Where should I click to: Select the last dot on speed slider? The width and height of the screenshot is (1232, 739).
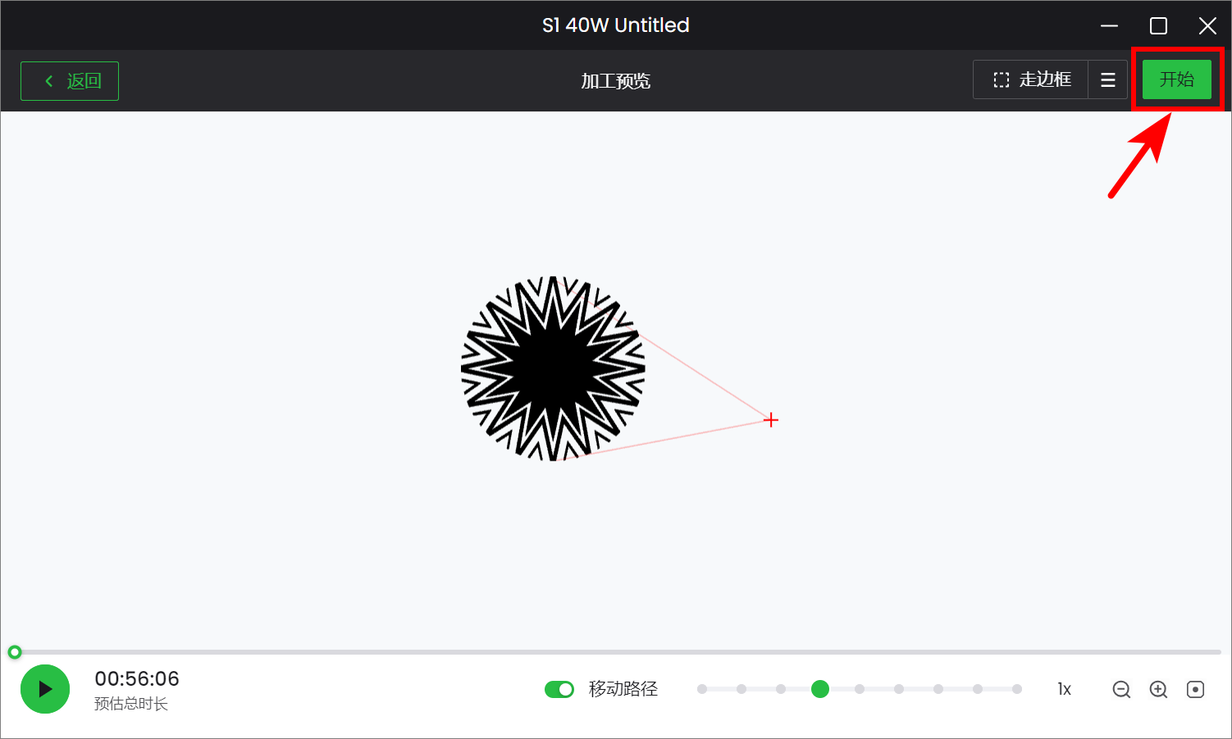pos(1017,690)
